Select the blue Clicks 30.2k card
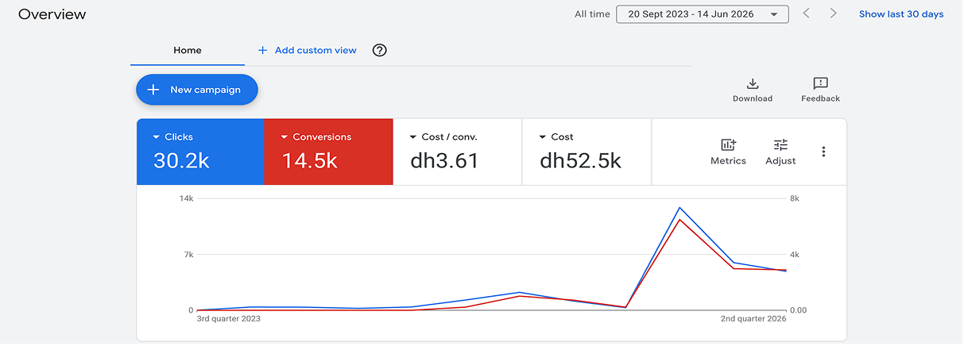964x346 pixels. click(200, 152)
